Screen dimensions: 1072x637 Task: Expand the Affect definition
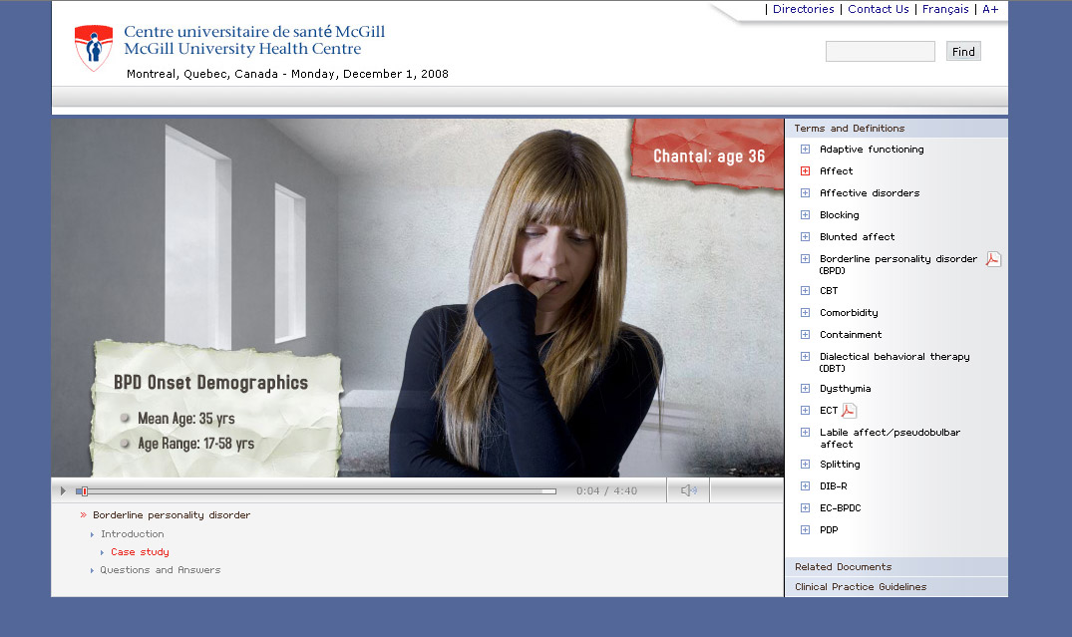[806, 170]
